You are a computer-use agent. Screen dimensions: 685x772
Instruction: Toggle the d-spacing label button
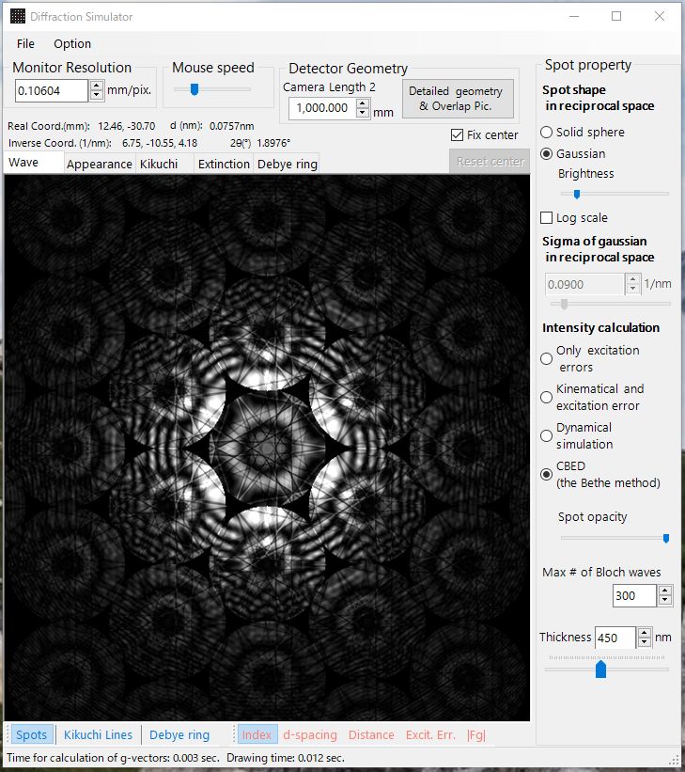pyautogui.click(x=310, y=734)
